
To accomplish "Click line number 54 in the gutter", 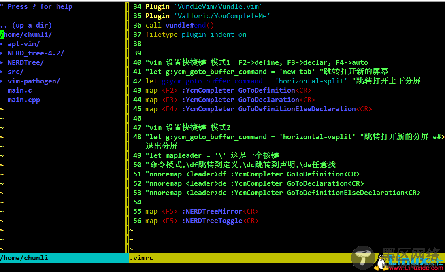I will coord(137,202).
